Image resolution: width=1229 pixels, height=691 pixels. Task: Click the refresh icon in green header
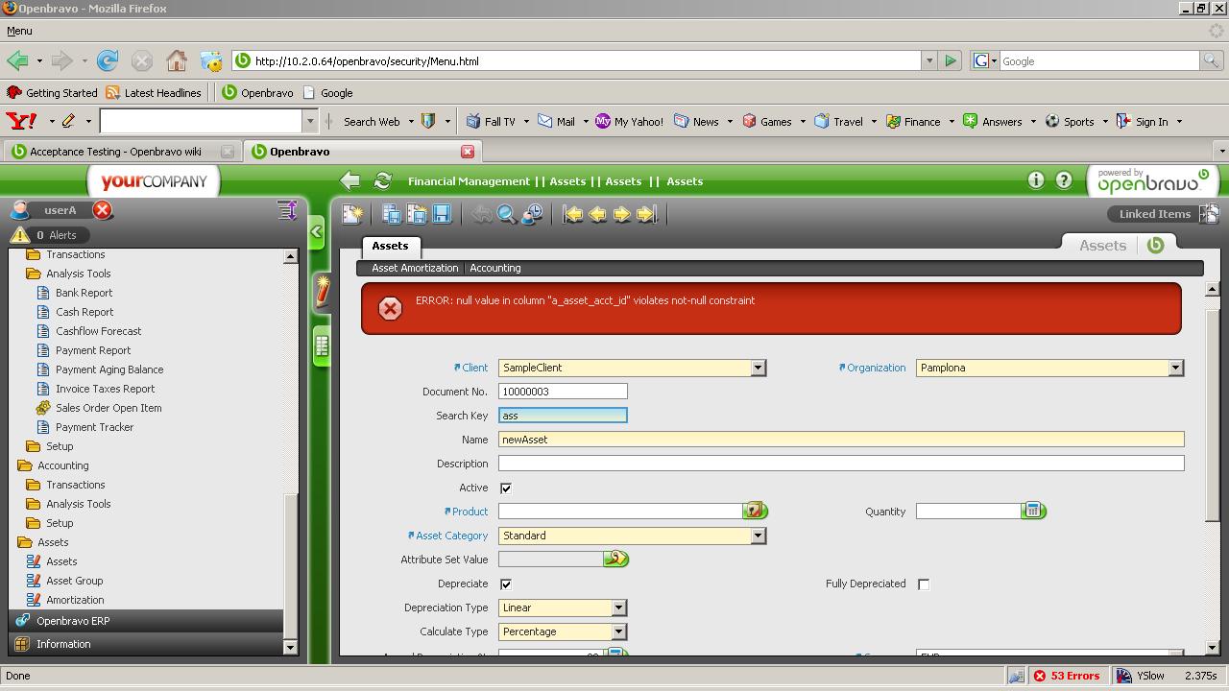383,180
